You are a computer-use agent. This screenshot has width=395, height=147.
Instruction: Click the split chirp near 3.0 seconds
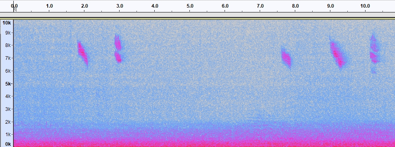(x=118, y=49)
